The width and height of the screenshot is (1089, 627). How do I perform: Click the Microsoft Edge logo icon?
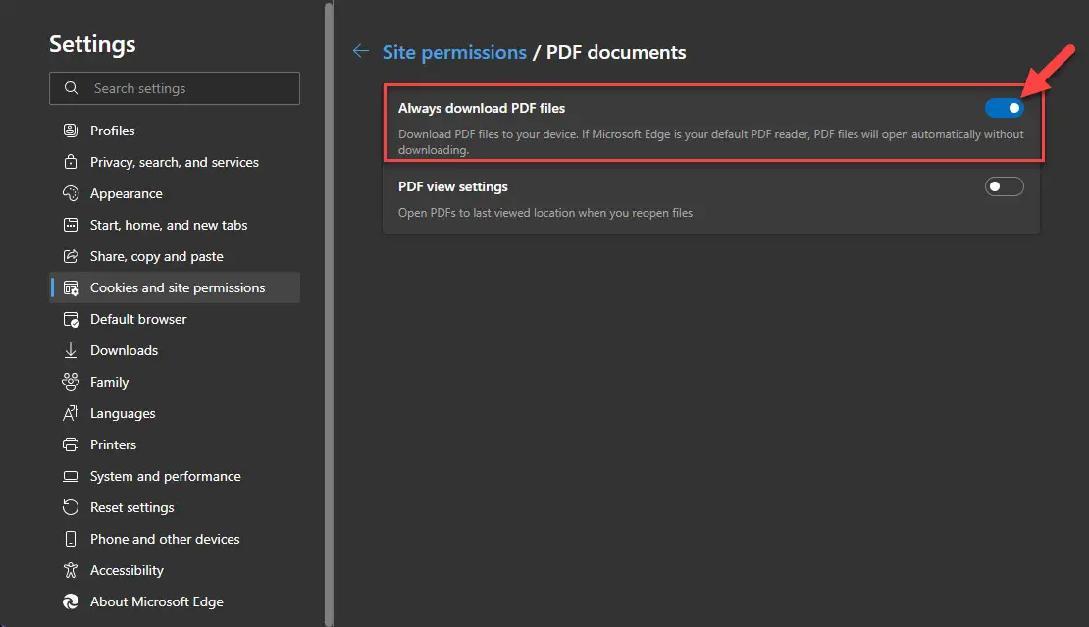click(70, 602)
